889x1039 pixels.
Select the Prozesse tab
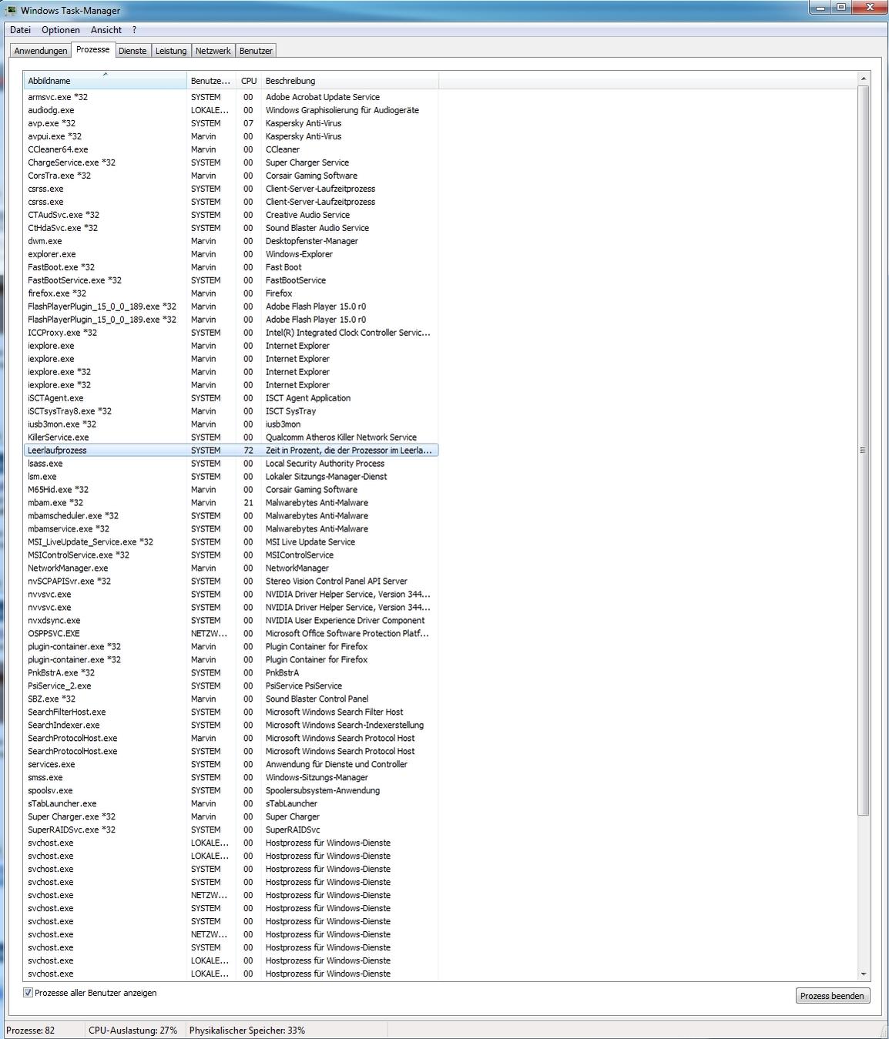point(93,49)
